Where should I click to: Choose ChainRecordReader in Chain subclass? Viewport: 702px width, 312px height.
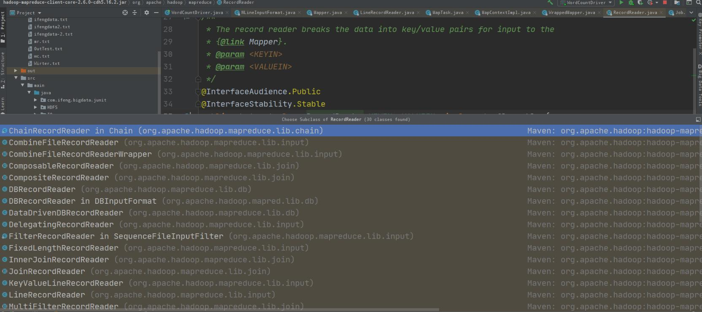coord(351,131)
